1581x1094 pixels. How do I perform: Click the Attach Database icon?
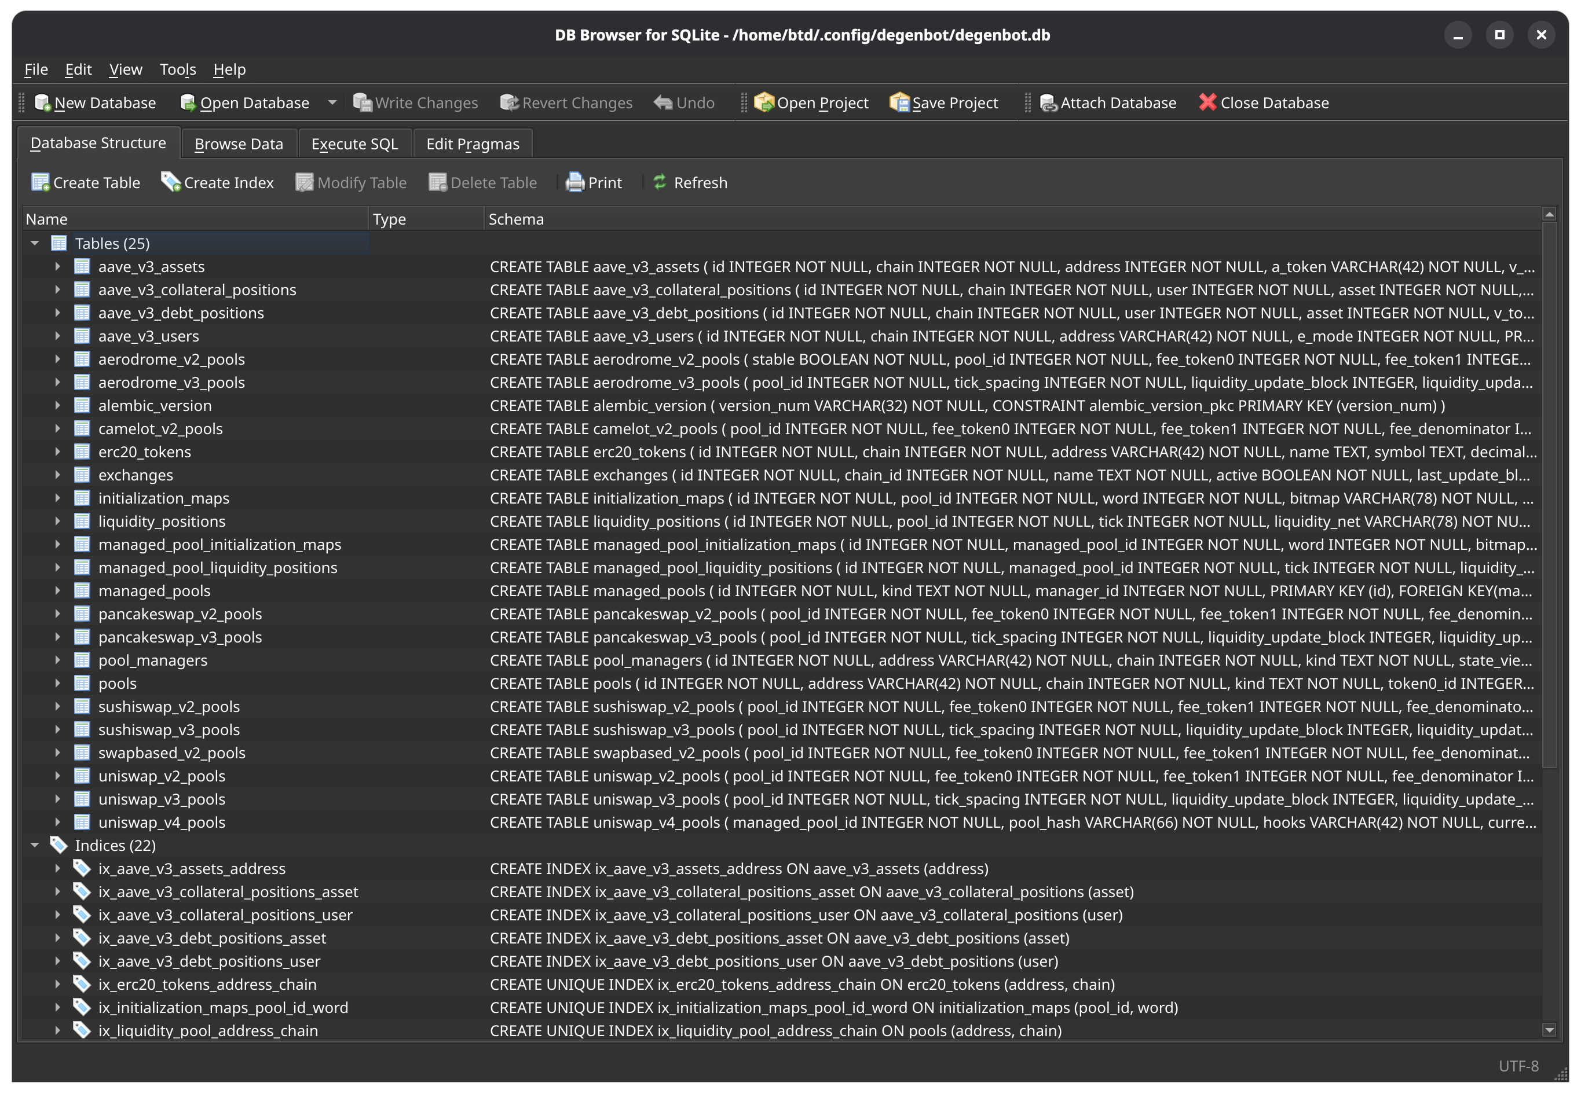click(x=1048, y=103)
